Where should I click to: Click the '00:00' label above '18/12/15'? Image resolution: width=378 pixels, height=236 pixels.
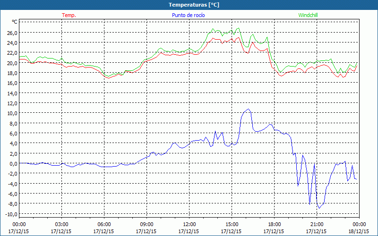click(359, 225)
